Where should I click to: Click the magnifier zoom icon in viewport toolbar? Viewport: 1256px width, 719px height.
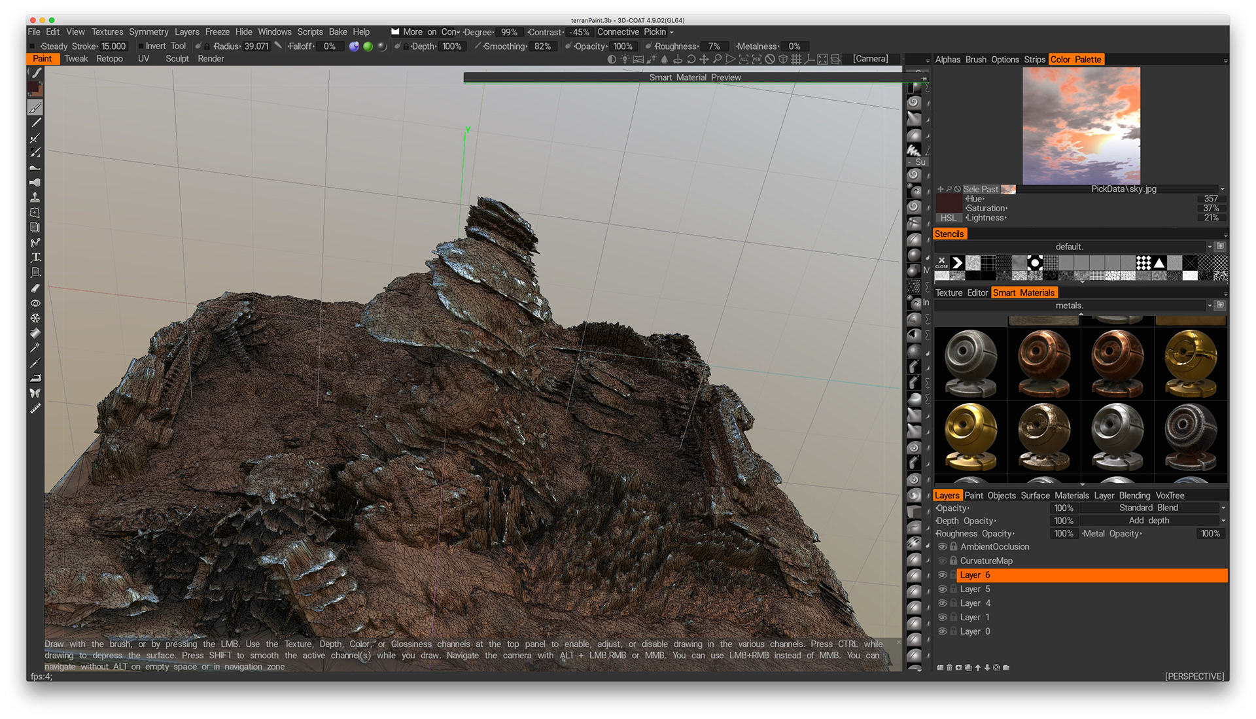click(717, 60)
